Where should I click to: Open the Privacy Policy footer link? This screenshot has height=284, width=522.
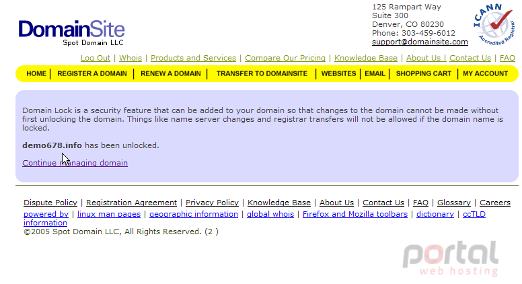click(212, 203)
